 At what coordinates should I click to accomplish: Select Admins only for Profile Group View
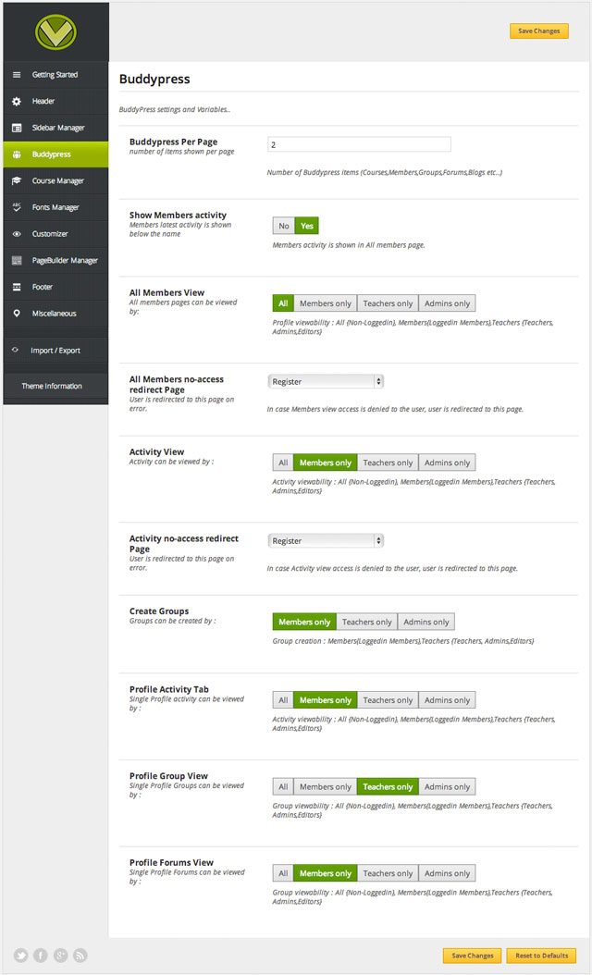(x=447, y=786)
